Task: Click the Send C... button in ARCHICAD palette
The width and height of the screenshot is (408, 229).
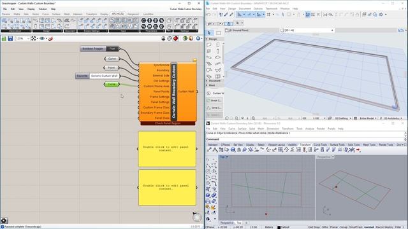Action: point(214,108)
